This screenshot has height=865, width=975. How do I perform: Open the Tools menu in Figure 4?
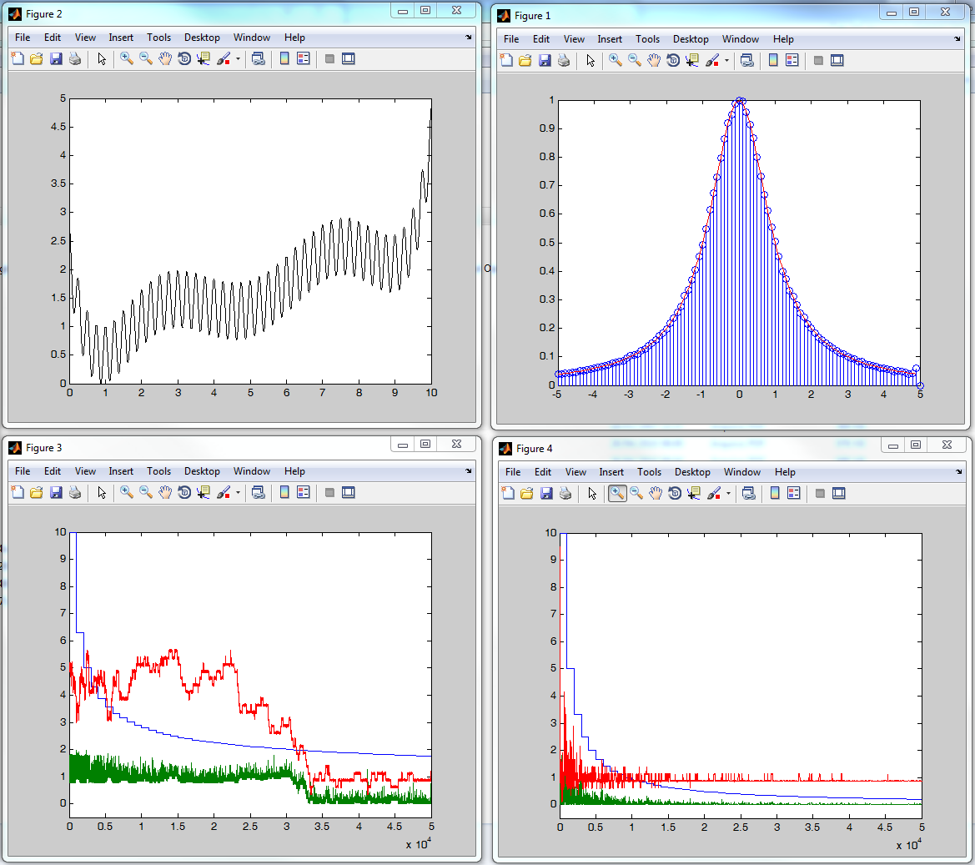pos(649,472)
